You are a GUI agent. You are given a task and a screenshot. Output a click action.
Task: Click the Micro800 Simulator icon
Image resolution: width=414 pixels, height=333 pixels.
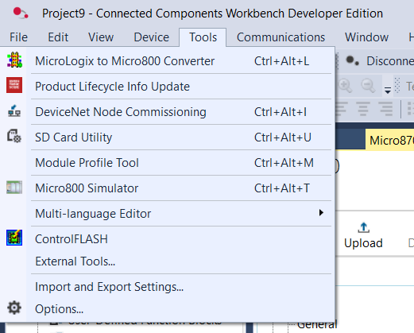tap(14, 188)
